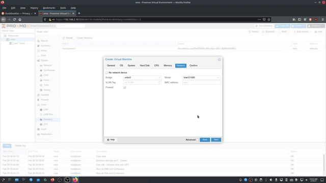
Task: Go to the browser home page
Action: tap(20, 19)
